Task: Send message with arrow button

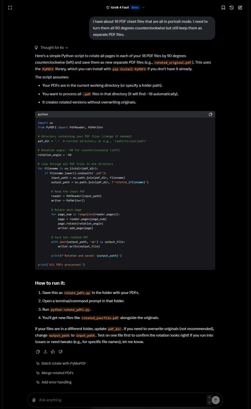Action: (216, 400)
